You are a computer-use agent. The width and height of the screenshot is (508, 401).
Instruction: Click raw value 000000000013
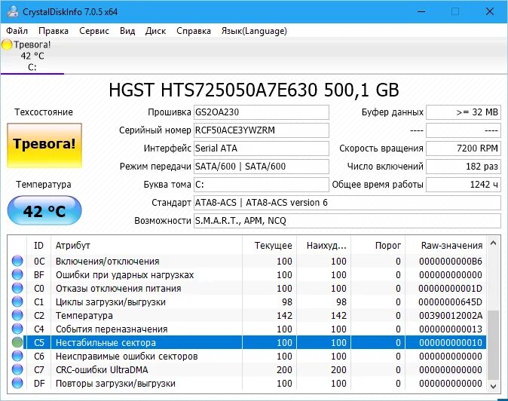pyautogui.click(x=450, y=329)
